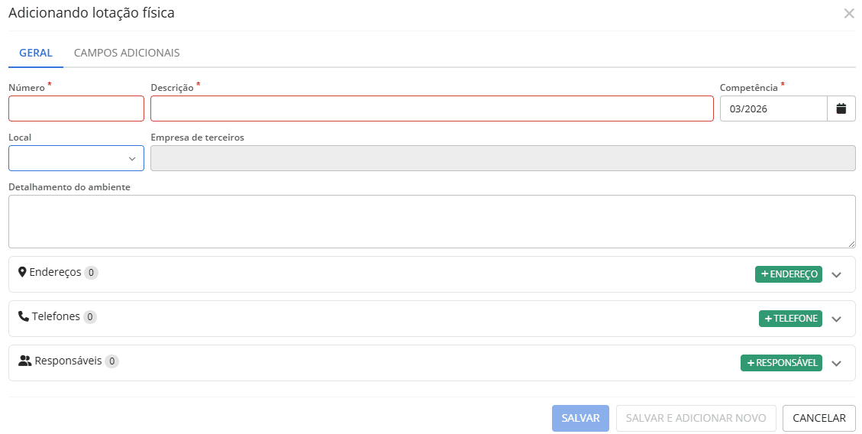The height and width of the screenshot is (434, 862).
Task: Add a new Telefone entry
Action: (790, 319)
